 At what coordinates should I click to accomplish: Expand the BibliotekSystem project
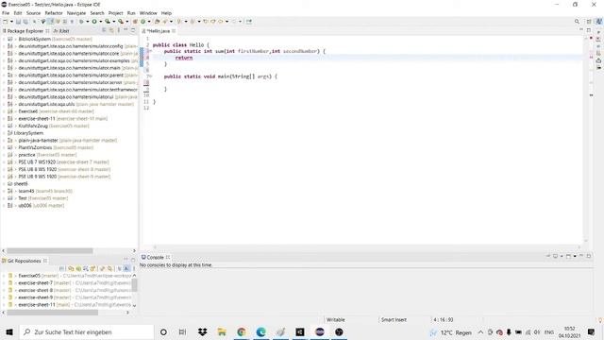click(x=4, y=39)
